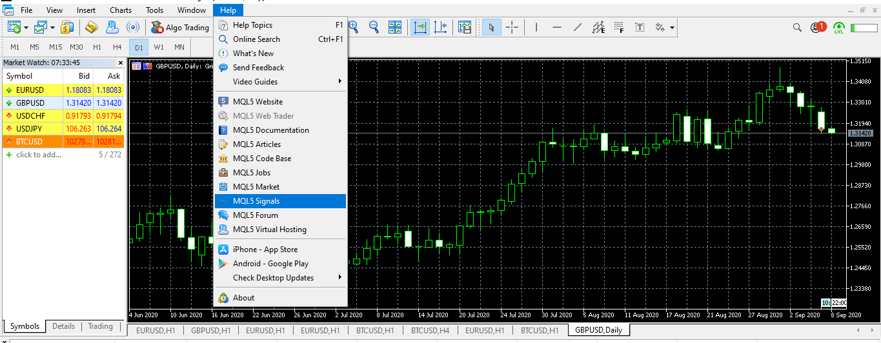881x343 pixels.
Task: Open the Tools menu
Action: [154, 10]
